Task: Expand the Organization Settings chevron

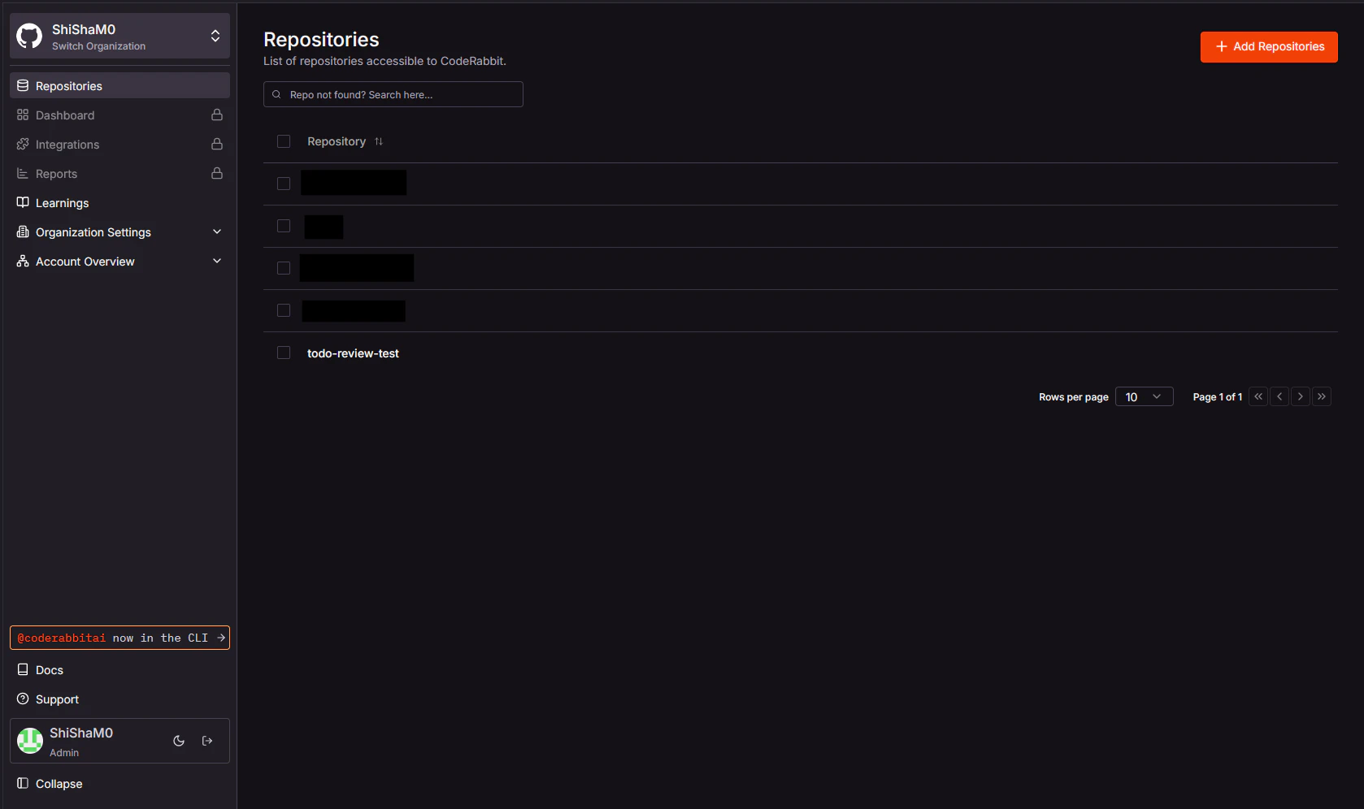Action: [x=217, y=231]
